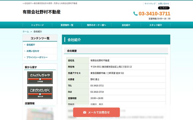Click the 有限会社野村不動産 site title
This screenshot has height=120, width=193.
[42, 12]
